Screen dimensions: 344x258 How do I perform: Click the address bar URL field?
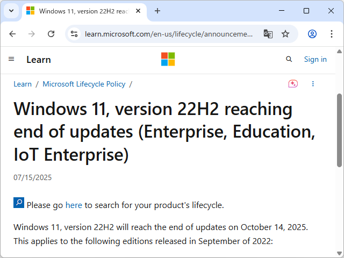(169, 34)
